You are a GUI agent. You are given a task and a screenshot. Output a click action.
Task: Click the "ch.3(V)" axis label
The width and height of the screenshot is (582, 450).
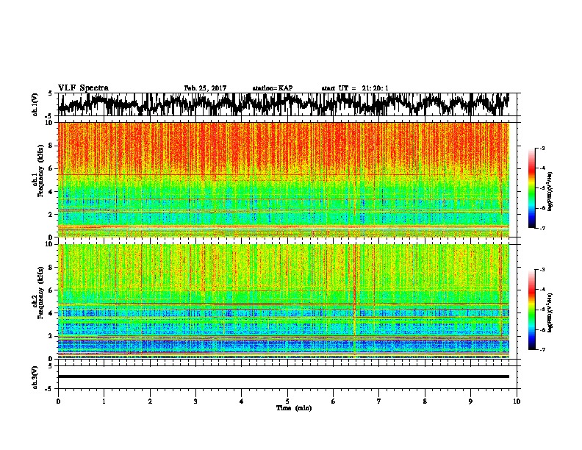[x=35, y=378]
